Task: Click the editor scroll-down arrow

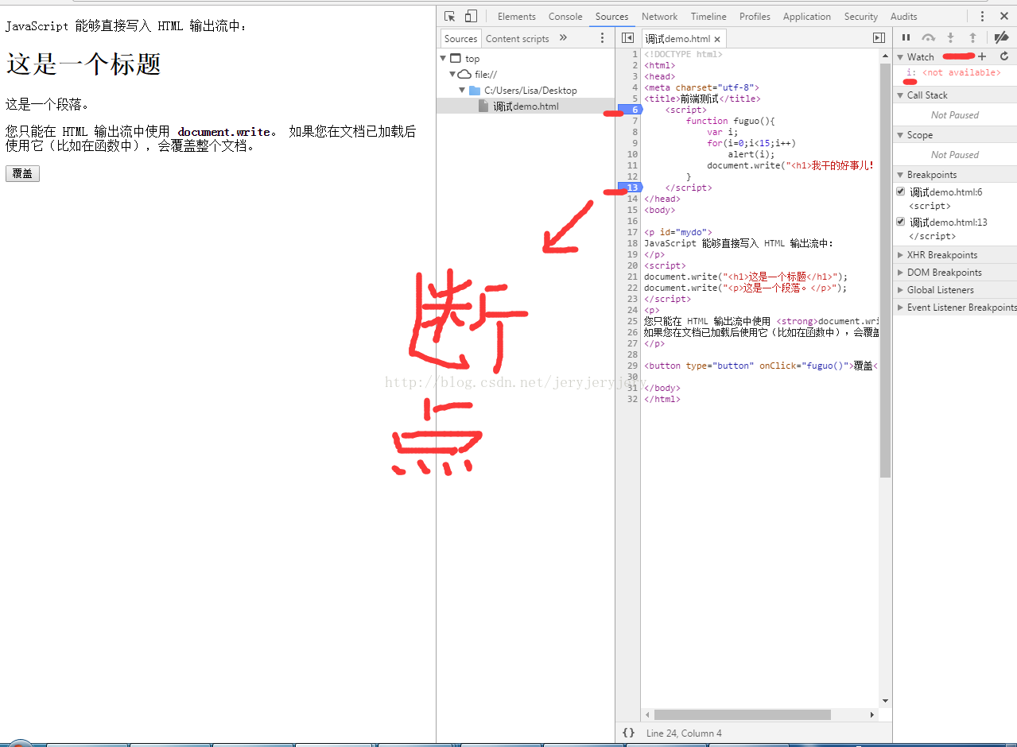Action: click(x=885, y=701)
